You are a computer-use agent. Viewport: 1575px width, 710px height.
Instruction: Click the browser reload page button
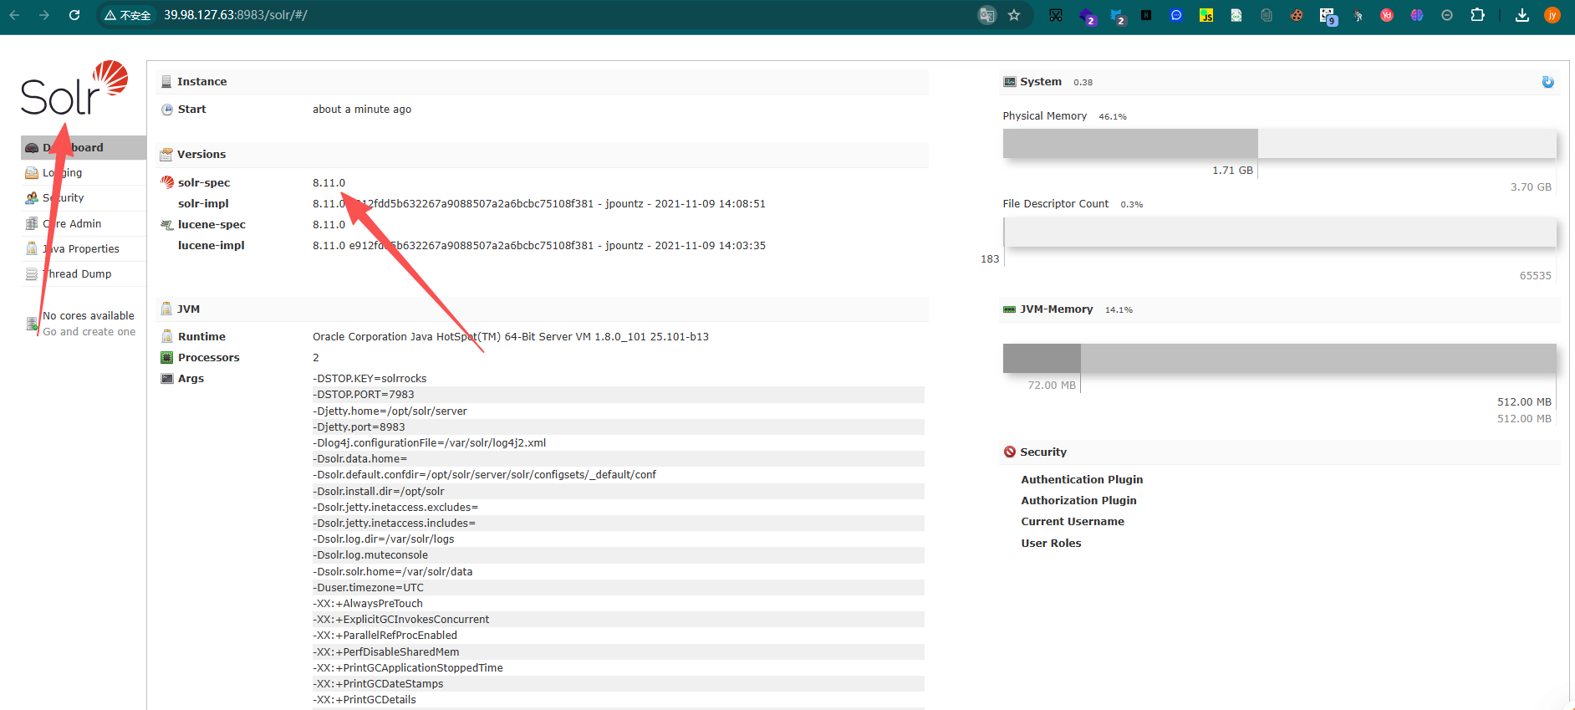[x=74, y=15]
